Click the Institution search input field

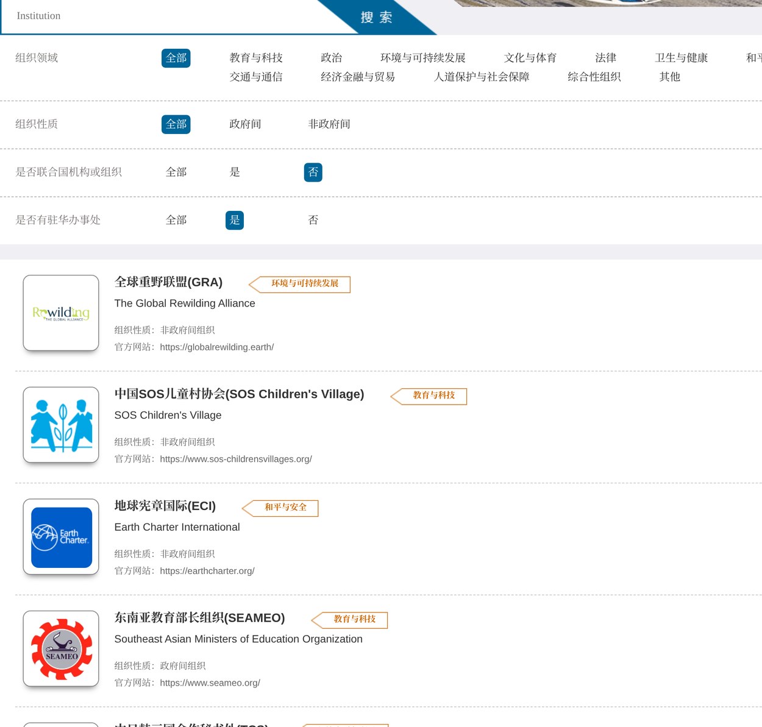[x=165, y=16]
